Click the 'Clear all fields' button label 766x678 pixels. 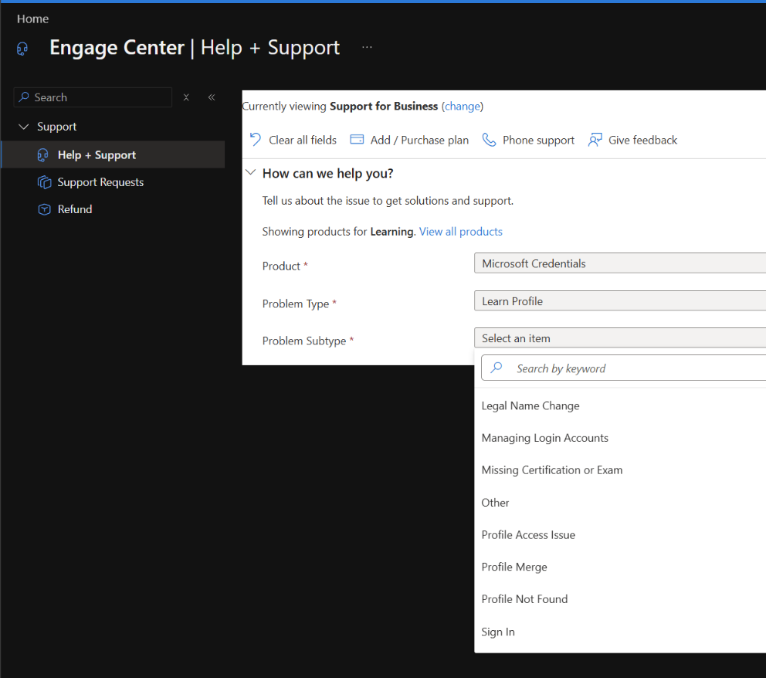[x=303, y=141]
